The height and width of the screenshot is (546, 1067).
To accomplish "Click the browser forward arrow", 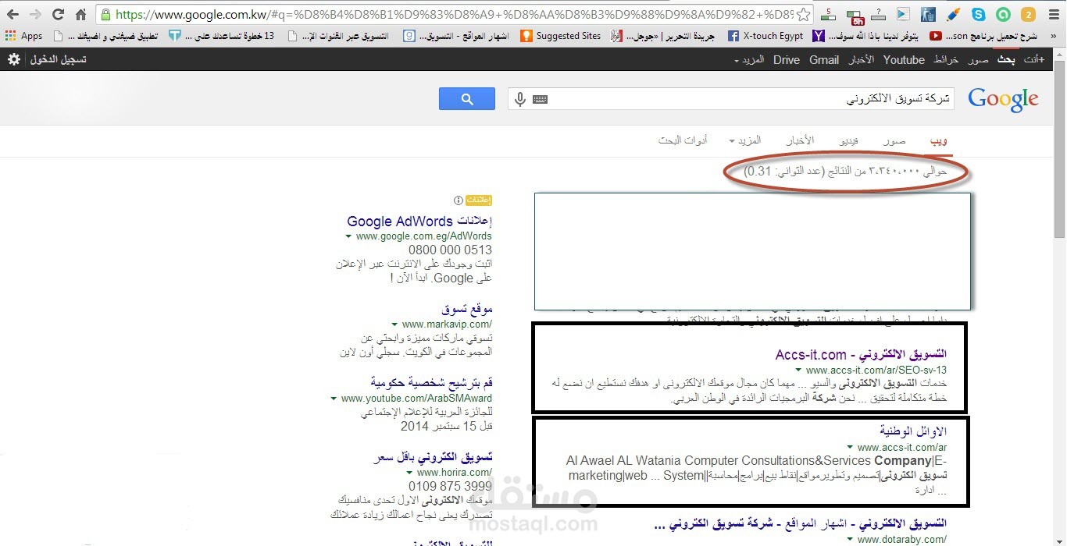I will [35, 14].
